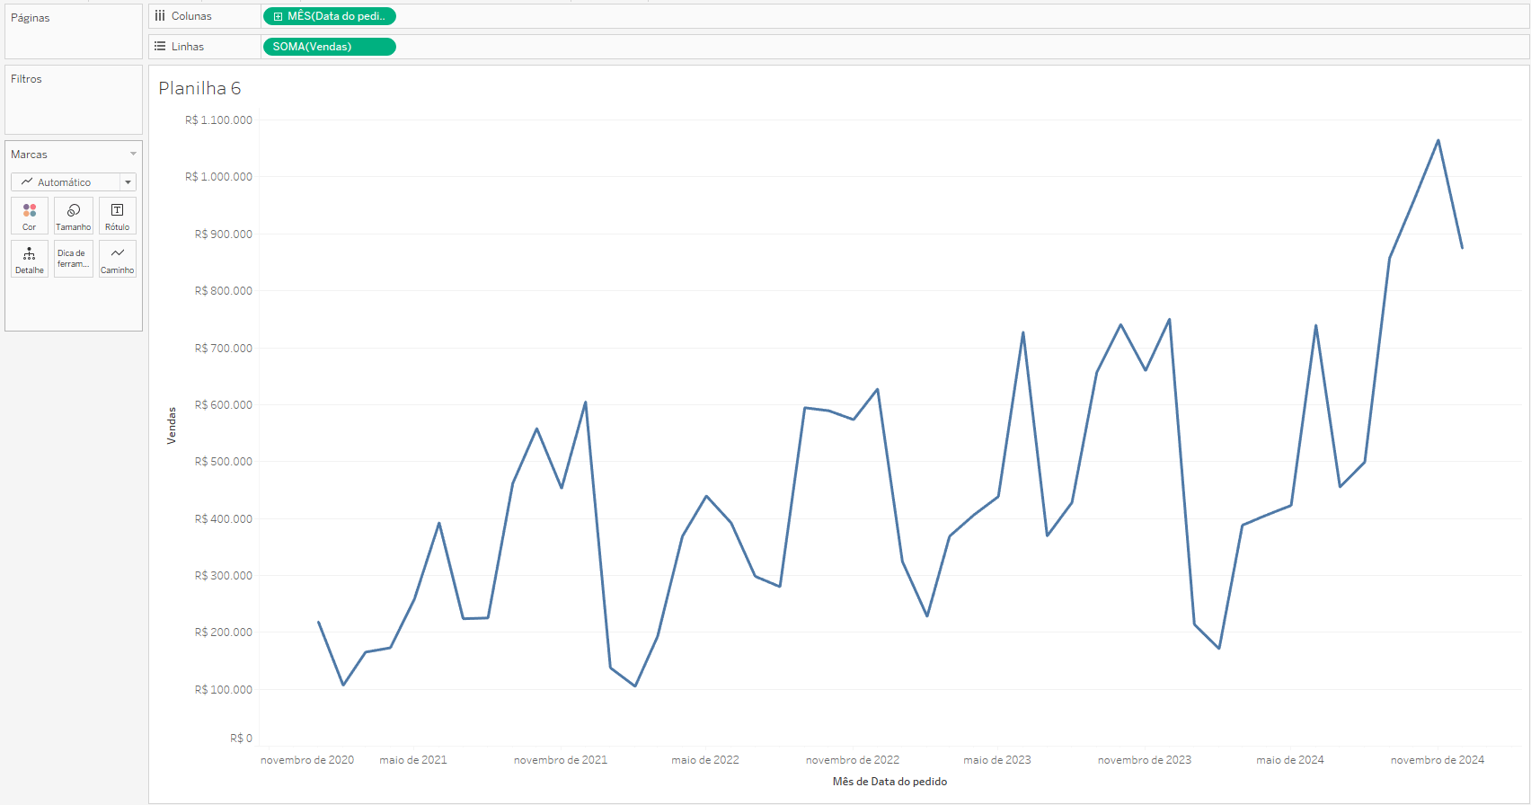Image resolution: width=1531 pixels, height=805 pixels.
Task: Click the Colunas shelf icon
Action: pyautogui.click(x=160, y=16)
